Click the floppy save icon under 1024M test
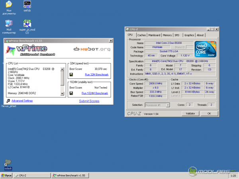 click(71, 93)
